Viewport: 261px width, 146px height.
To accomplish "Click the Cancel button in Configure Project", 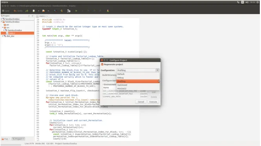I will pos(141,102).
